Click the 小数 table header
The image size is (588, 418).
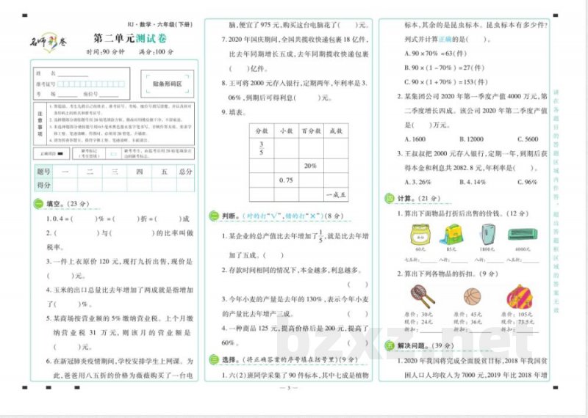pos(287,131)
